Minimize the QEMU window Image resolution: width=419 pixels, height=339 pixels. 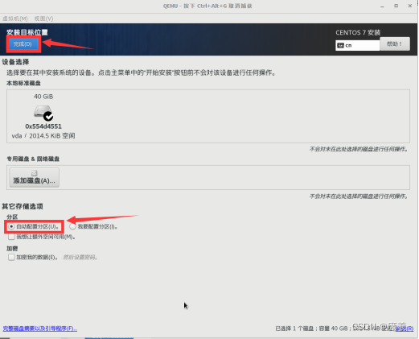point(382,6)
